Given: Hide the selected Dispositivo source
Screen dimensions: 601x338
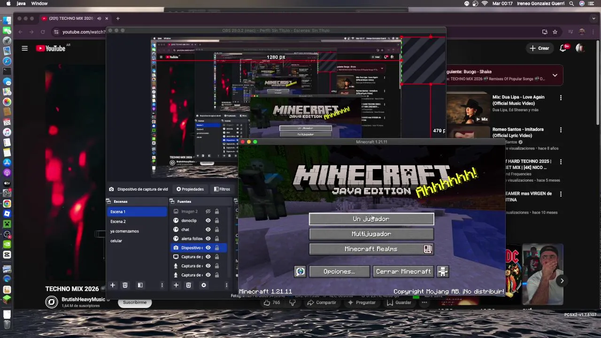Looking at the screenshot, I should coord(208,248).
